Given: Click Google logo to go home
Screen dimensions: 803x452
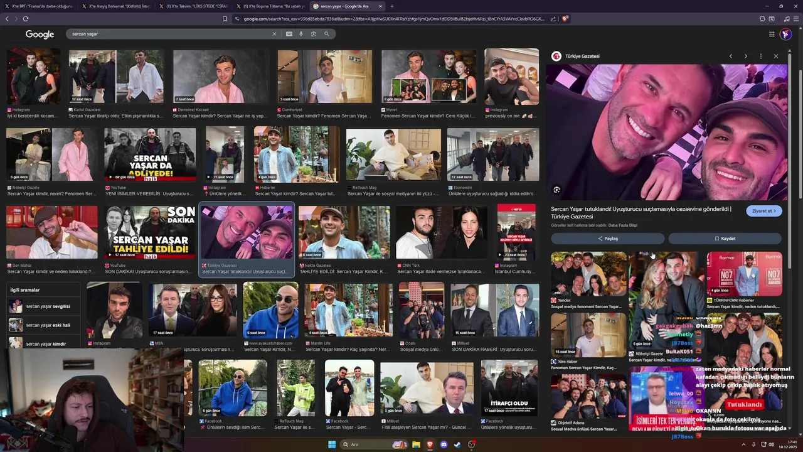Looking at the screenshot, I should pyautogui.click(x=40, y=35).
